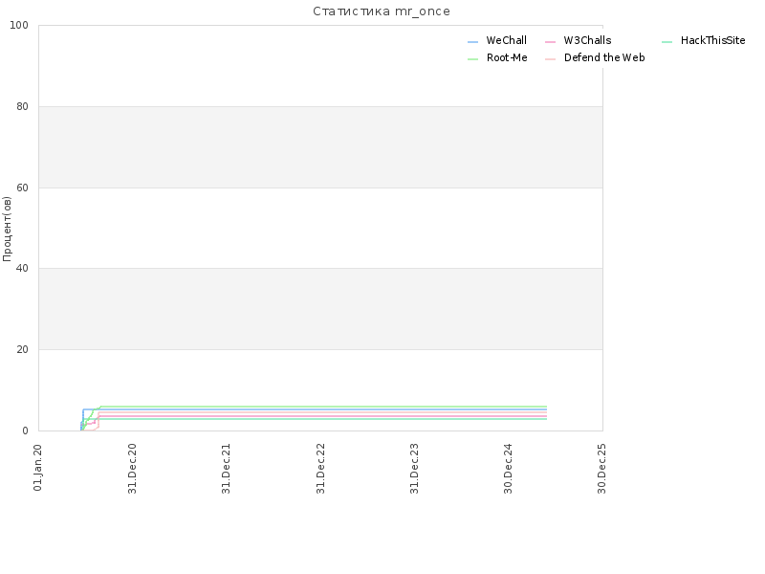Screen dimensions: 765x574
Task: Click the 20 value on y-axis
Action: coord(22,349)
